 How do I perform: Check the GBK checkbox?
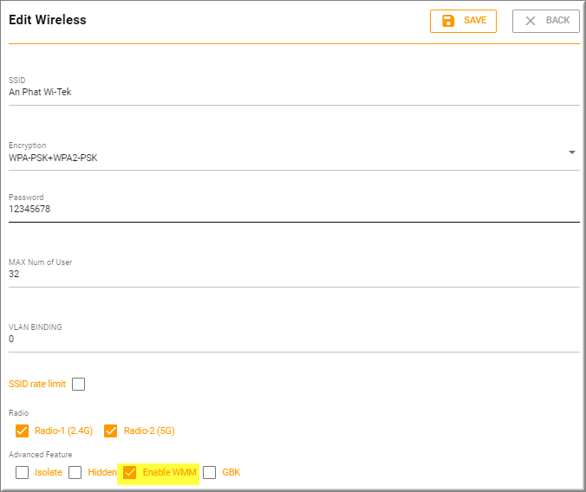coord(209,472)
